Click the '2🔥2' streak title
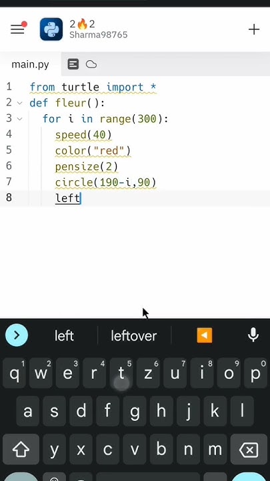The width and height of the screenshot is (270, 481). tap(83, 23)
